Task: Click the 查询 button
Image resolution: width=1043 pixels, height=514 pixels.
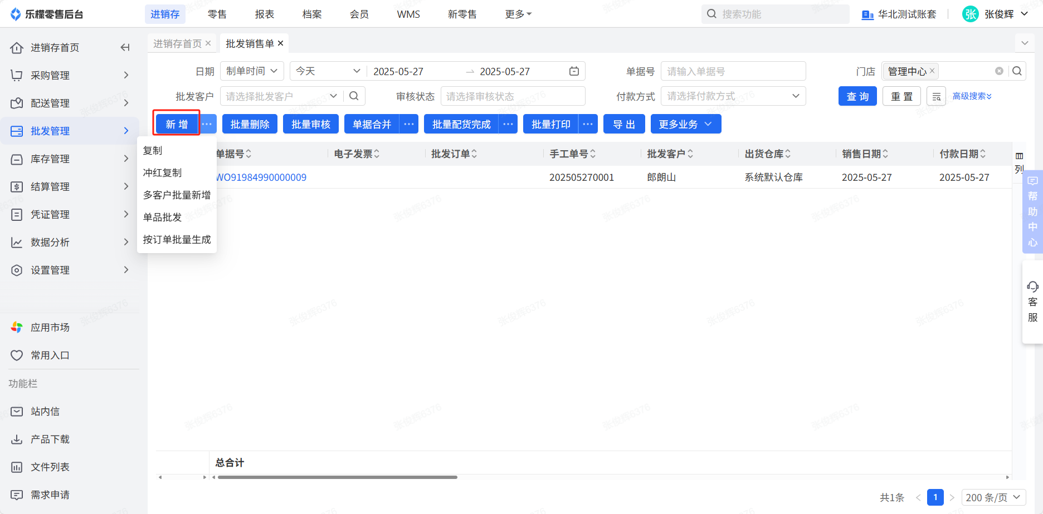Action: 857,96
